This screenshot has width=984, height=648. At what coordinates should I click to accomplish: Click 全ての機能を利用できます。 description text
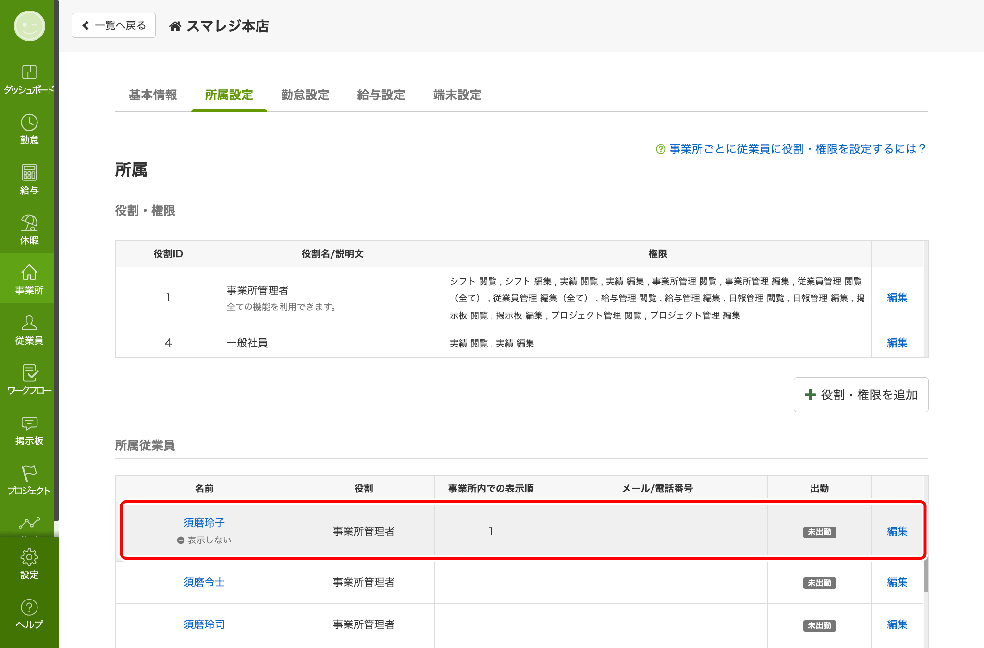pos(282,307)
